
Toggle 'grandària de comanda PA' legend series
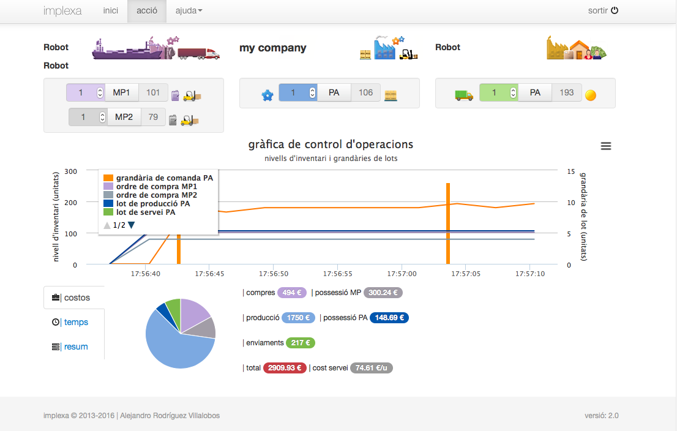[x=164, y=178]
